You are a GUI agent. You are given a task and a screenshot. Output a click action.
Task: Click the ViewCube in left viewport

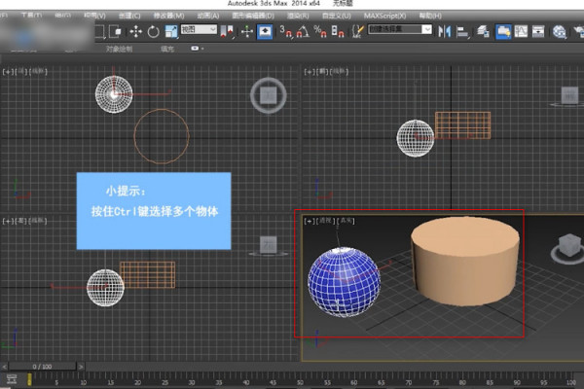click(x=269, y=245)
